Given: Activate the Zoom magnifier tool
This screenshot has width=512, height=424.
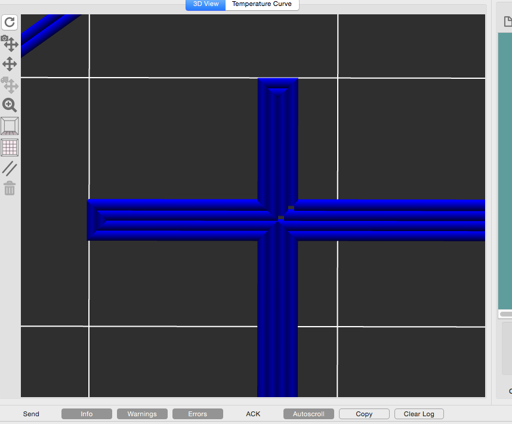Looking at the screenshot, I should pyautogui.click(x=10, y=105).
